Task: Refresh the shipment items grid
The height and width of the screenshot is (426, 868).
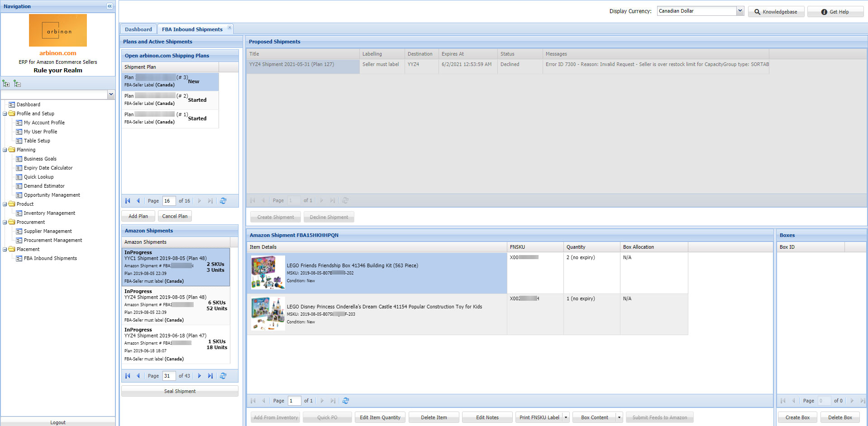Action: click(x=346, y=401)
